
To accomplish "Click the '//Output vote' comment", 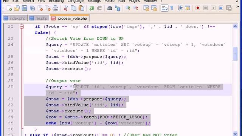I will (x=63, y=81).
